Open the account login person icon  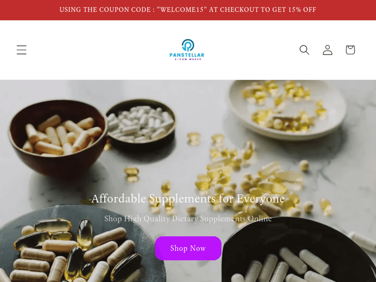click(327, 50)
